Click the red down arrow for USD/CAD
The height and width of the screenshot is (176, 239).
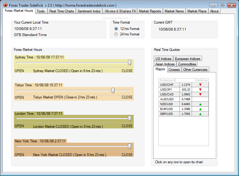200,95
